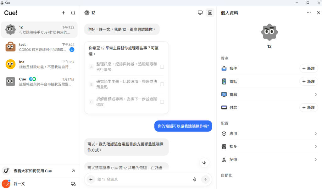
Task: Check option C 拆解目標或專案
Action: (x=162, y=102)
